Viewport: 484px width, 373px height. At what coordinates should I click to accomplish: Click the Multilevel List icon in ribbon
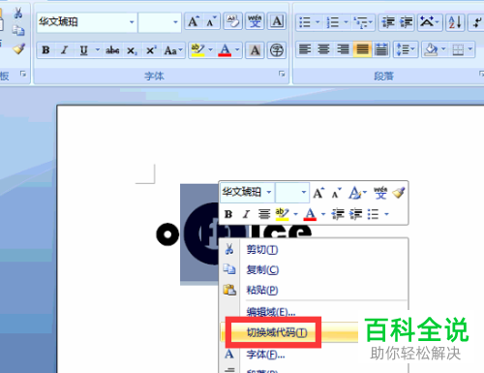tap(361, 22)
